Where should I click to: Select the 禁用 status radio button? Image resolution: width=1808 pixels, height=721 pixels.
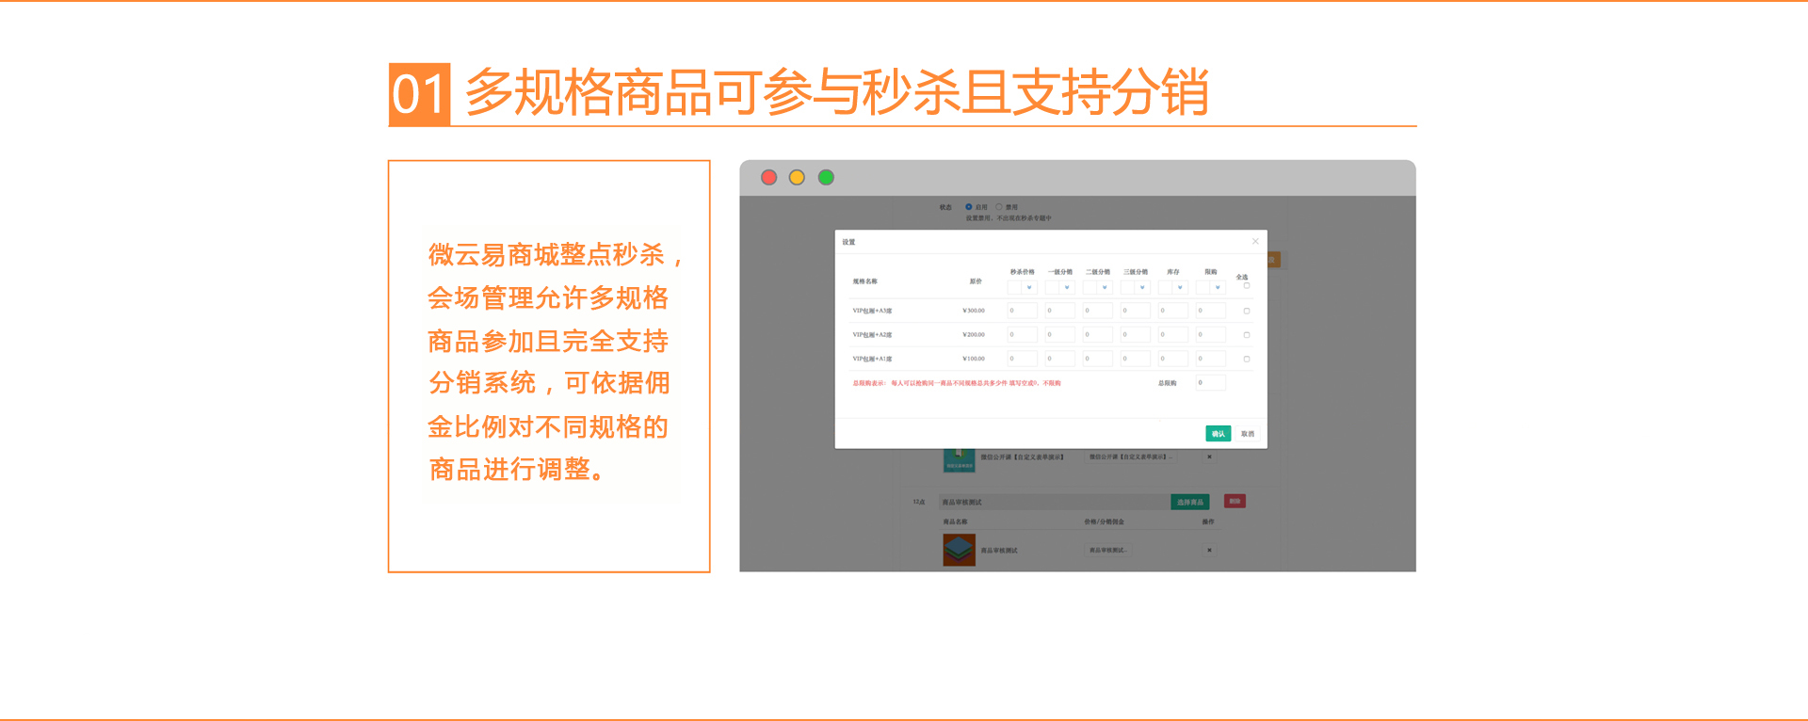pyautogui.click(x=998, y=207)
